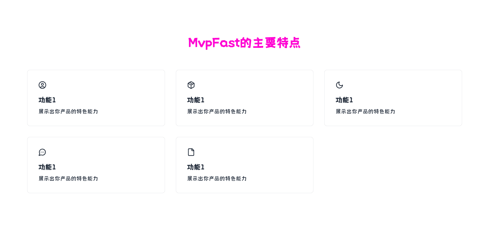Select the 功能1 title below the user icon
The width and height of the screenshot is (486, 229).
pyautogui.click(x=47, y=100)
